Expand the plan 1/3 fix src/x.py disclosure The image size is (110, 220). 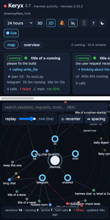(x=26, y=77)
